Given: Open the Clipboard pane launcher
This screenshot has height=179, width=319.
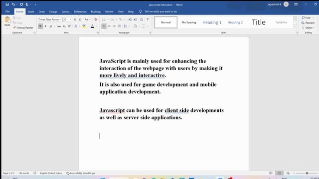Looking at the screenshot, I should click(34, 33).
